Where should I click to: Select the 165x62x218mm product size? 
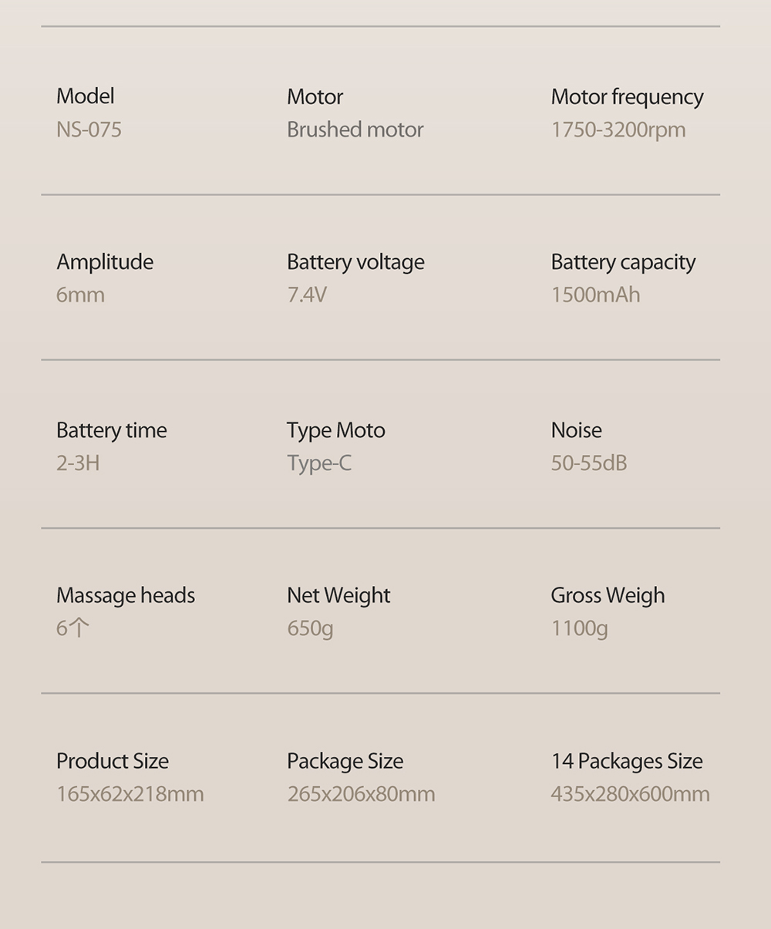click(x=130, y=794)
